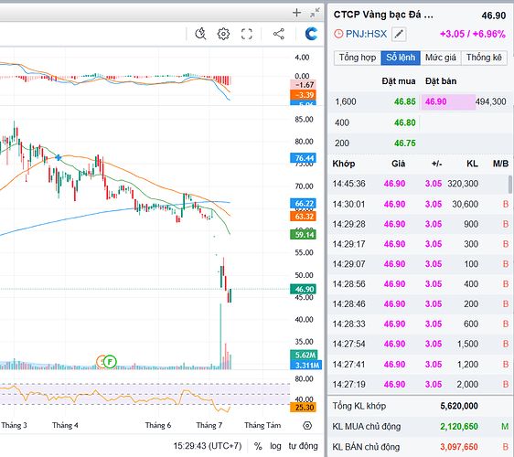Screen dimensions: 514x457
Task: Click the green F event marker on chart
Action: (110, 362)
